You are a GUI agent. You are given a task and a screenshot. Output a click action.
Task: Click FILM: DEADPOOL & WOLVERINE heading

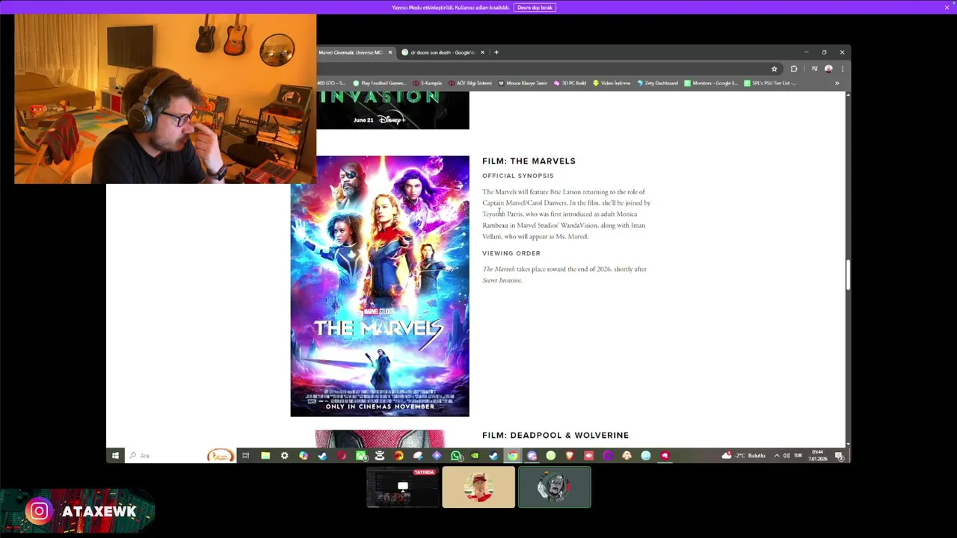coord(556,435)
